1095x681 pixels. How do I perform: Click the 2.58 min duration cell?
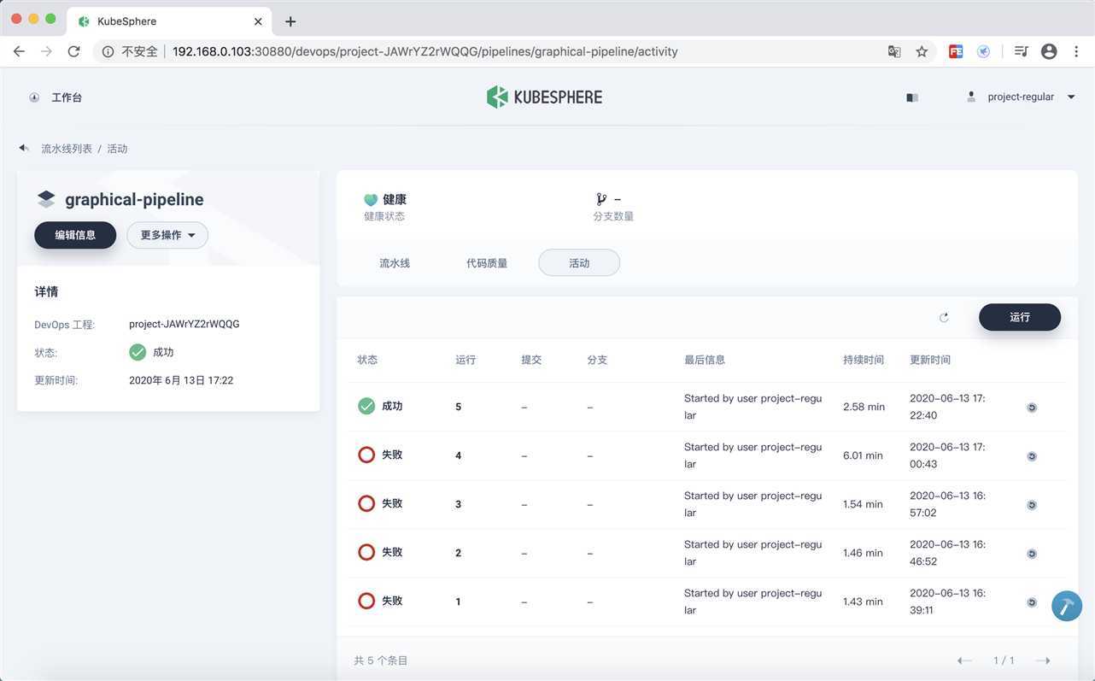864,407
